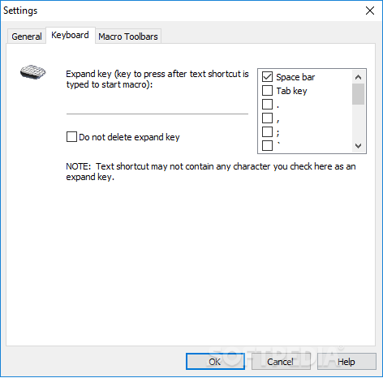Screen dimensions: 383x378
Task: Check the backtick expand key option
Action: coord(267,145)
